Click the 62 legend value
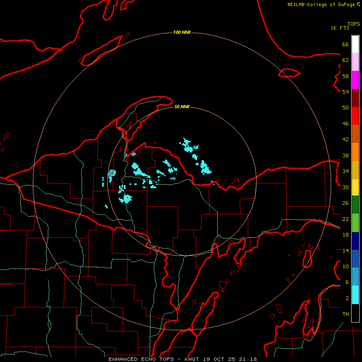 (x=346, y=60)
